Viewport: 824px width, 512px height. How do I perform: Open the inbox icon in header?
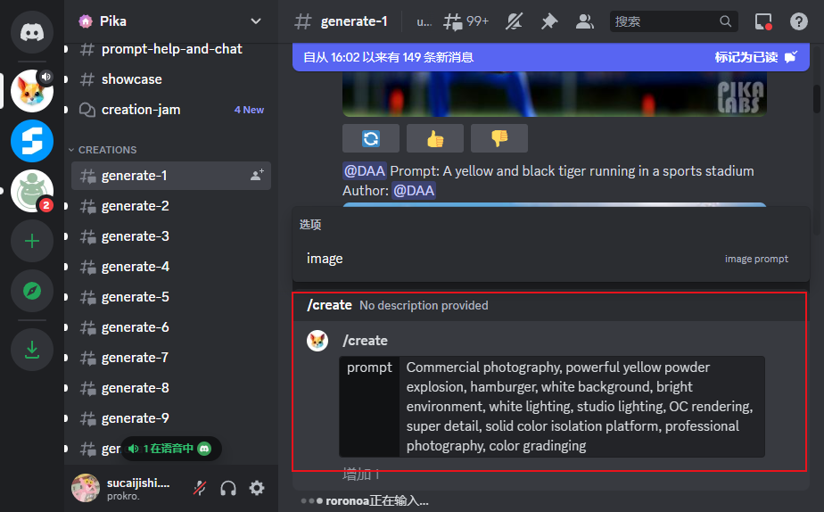coord(763,21)
